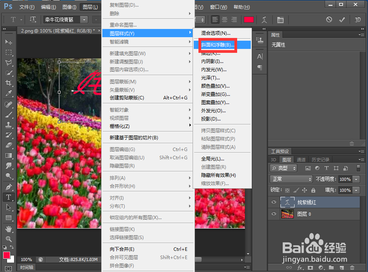
Task: Select the Crop tool
Action: 9,83
